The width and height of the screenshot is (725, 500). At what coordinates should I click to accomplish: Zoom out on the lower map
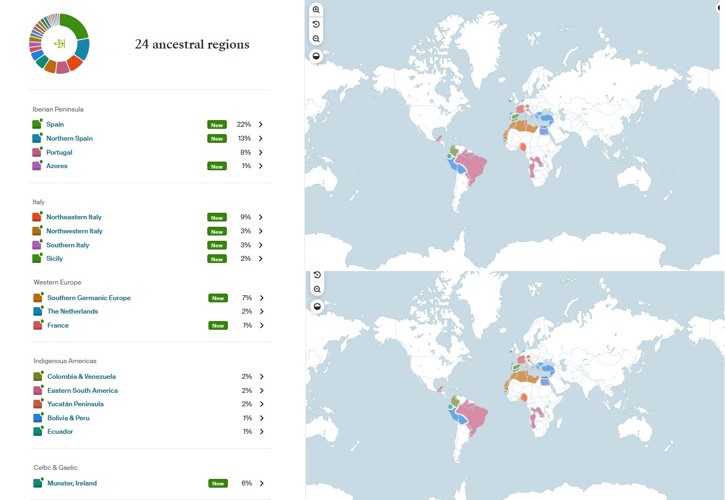pos(317,289)
